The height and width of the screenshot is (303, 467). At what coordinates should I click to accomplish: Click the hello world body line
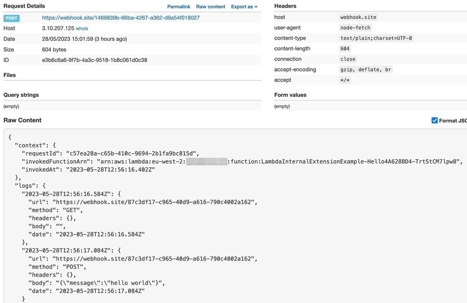(x=97, y=283)
